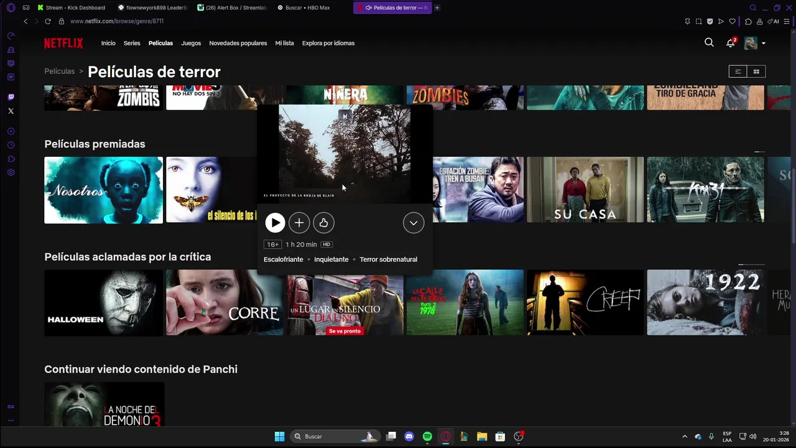Select the Km 31 thumbnail

705,190
